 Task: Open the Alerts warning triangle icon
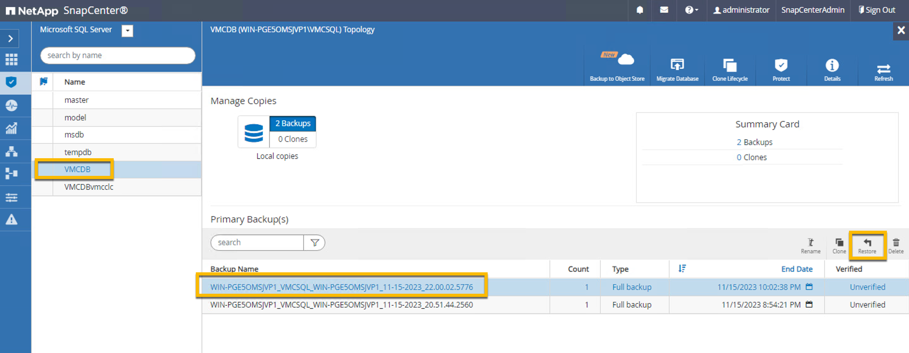coord(11,219)
